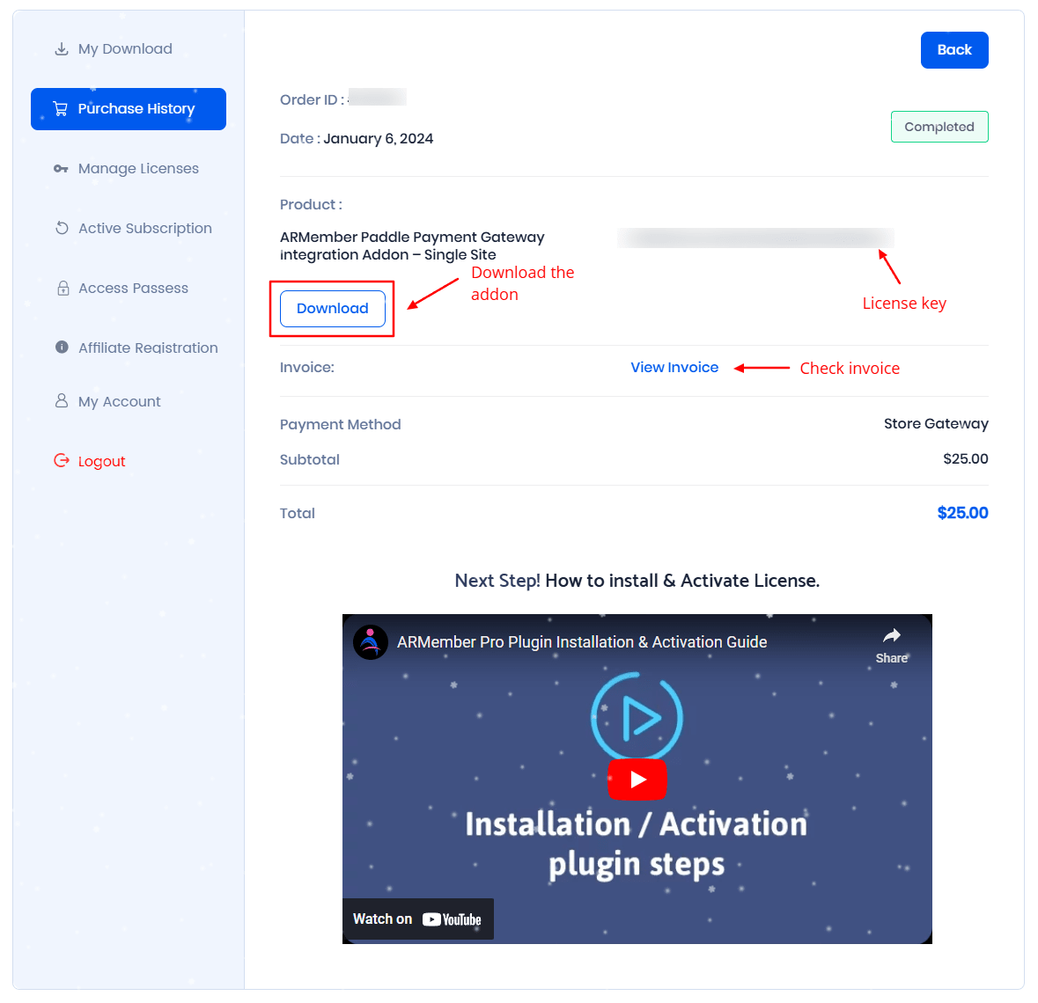This screenshot has height=1003, width=1038.
Task: Click the Total label
Action: tap(298, 514)
